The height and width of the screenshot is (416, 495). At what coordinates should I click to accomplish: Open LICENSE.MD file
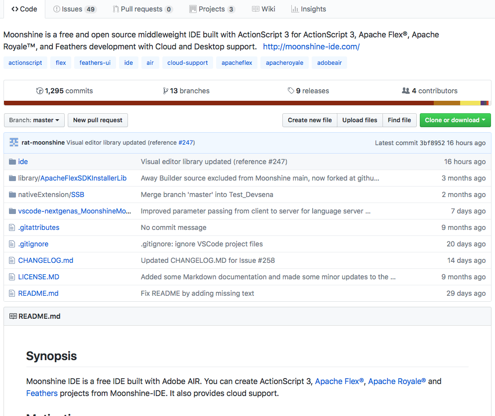click(x=38, y=277)
